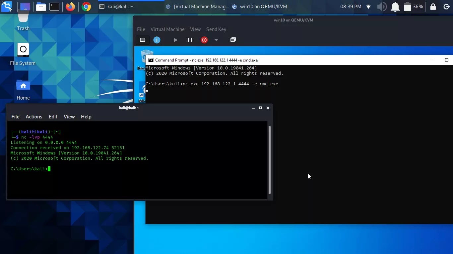
Task: Click the muted volume tray icon
Action: coord(382,7)
